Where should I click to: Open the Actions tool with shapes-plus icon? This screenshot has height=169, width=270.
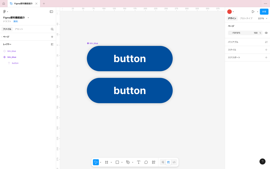[x=153, y=162]
